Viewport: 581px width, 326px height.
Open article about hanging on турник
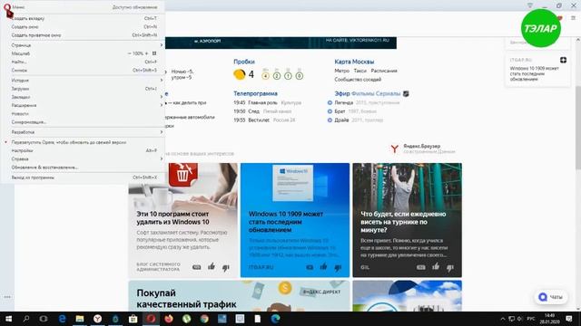(407, 220)
